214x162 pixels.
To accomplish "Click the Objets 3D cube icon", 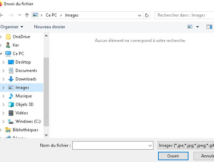I will (11, 104).
